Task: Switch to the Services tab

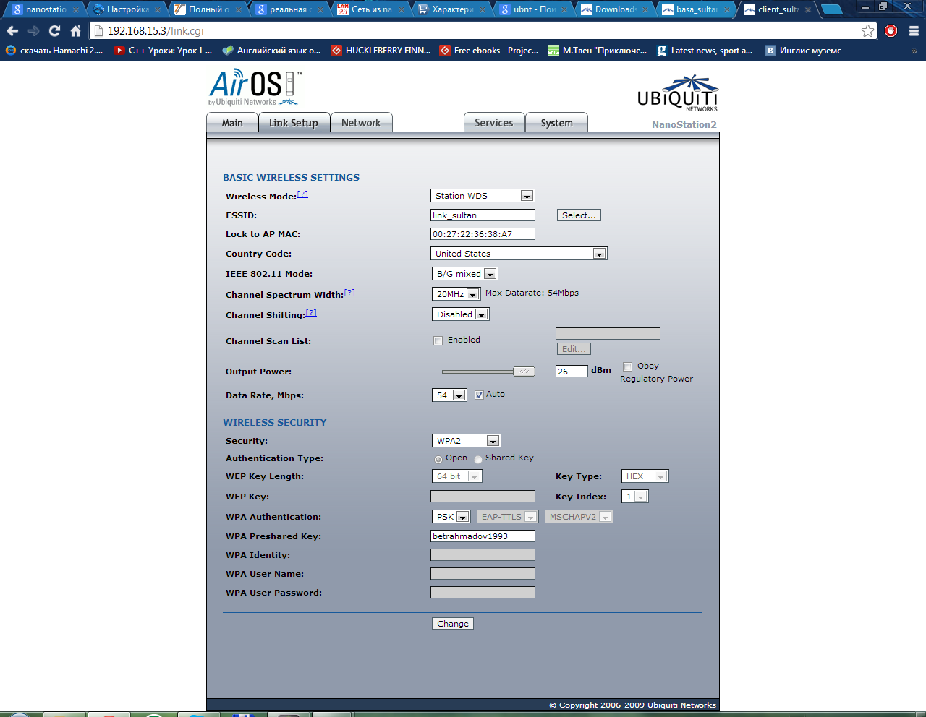Action: (494, 123)
